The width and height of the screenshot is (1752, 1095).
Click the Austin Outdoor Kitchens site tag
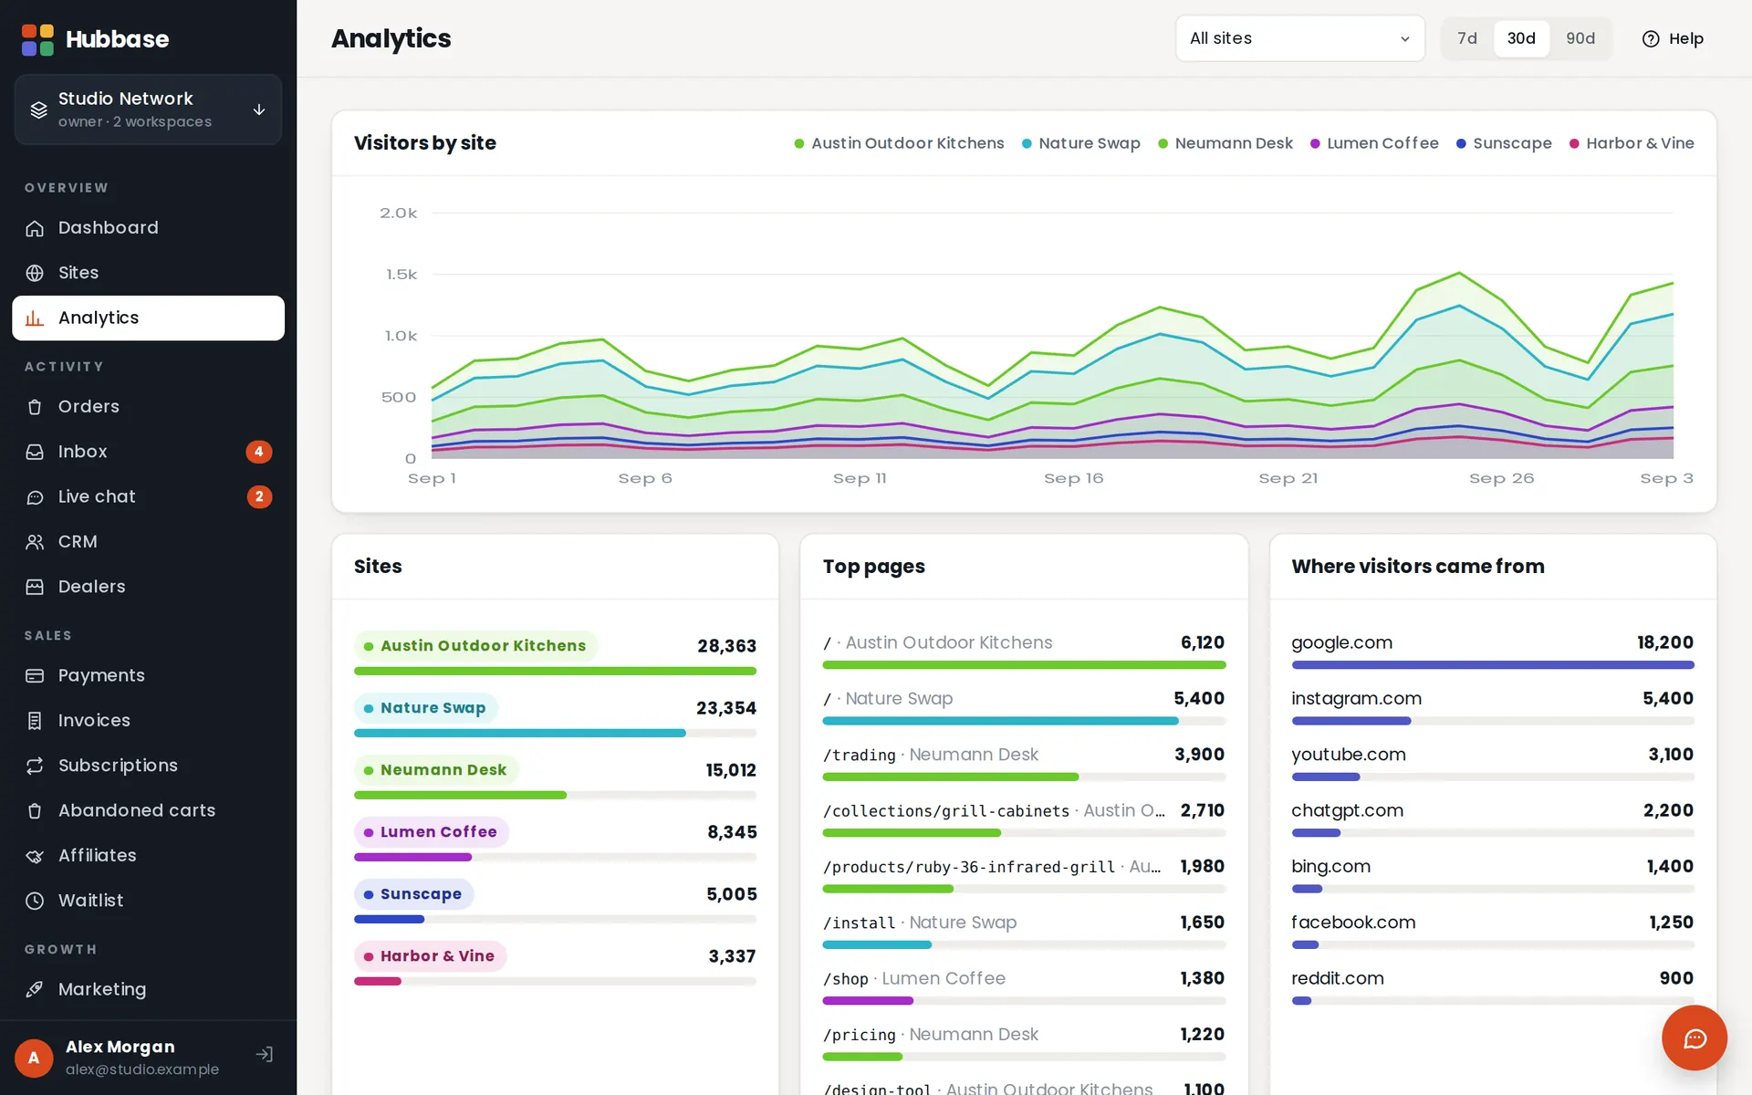[x=475, y=646]
